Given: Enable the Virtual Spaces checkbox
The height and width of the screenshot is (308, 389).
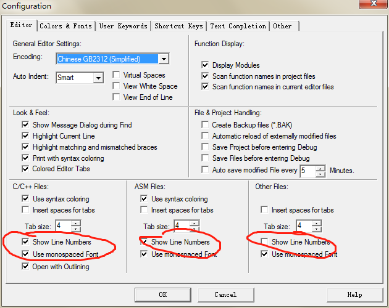Looking at the screenshot, I should [x=117, y=75].
